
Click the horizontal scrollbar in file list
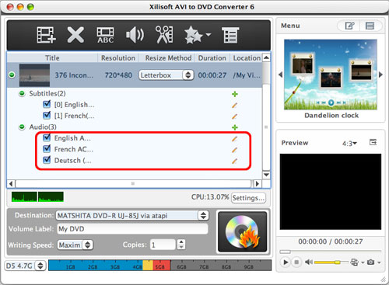[x=133, y=183]
